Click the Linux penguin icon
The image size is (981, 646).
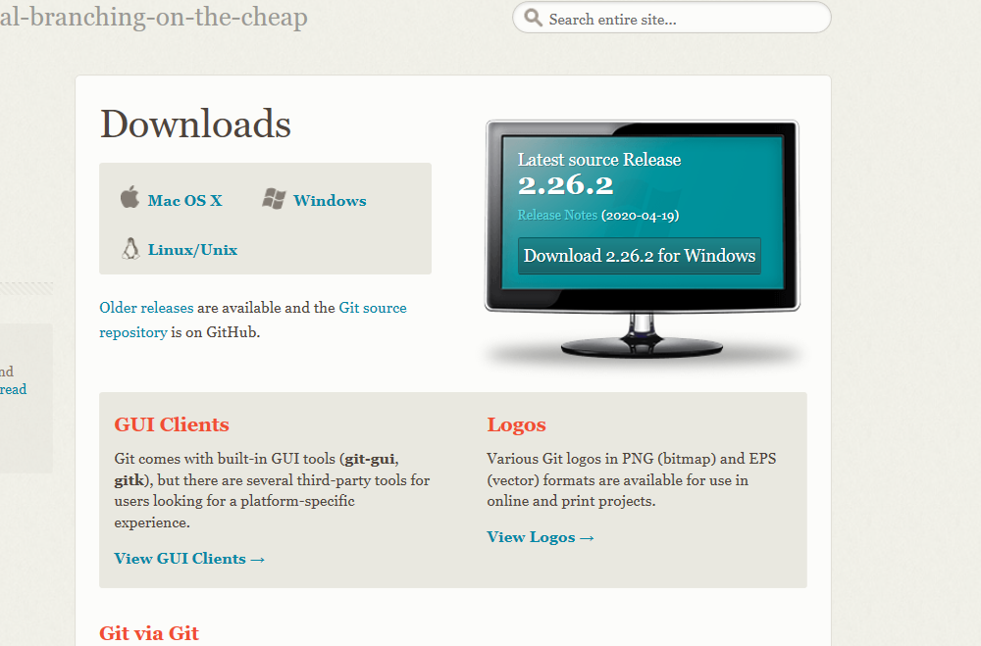130,249
